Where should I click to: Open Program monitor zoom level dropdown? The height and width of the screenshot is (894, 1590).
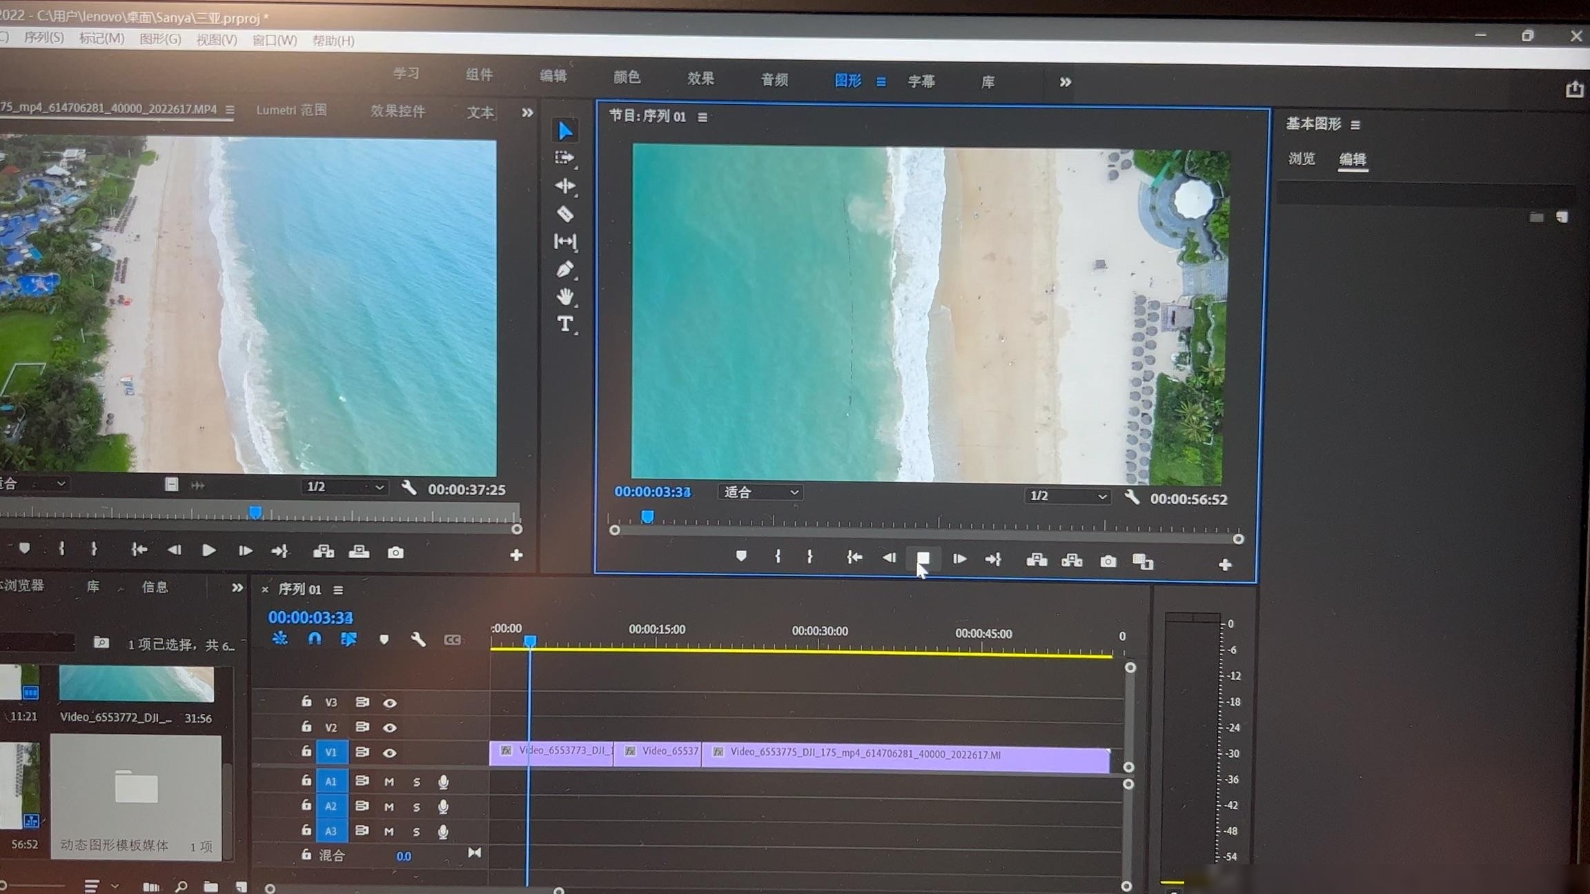(760, 492)
